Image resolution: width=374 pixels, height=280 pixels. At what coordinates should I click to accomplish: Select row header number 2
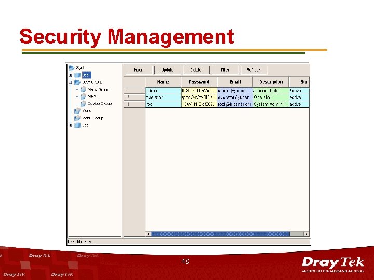135,97
